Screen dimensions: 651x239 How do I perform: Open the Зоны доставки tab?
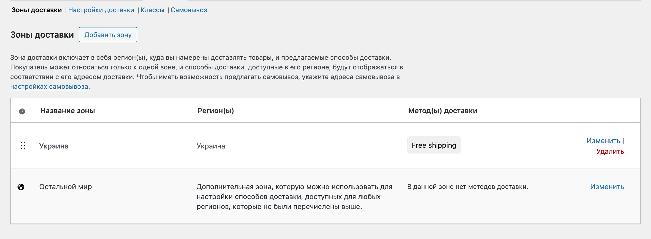pyautogui.click(x=37, y=10)
